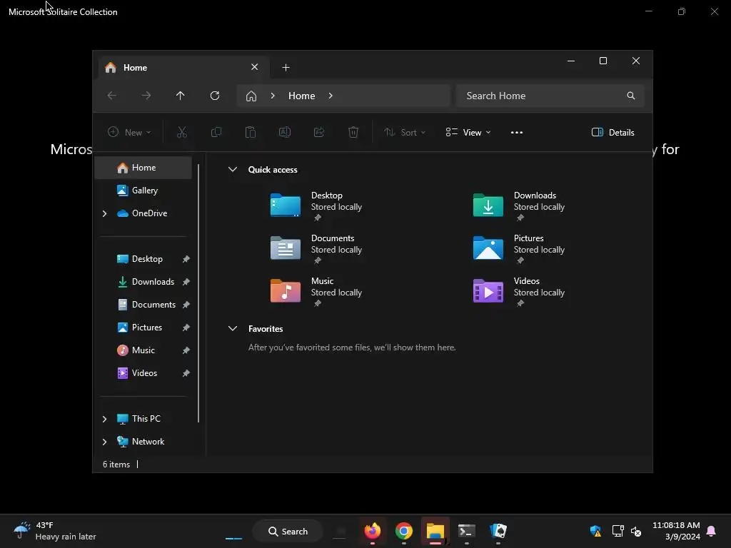Click the Back navigation arrow
Image resolution: width=731 pixels, height=548 pixels.
pyautogui.click(x=112, y=96)
